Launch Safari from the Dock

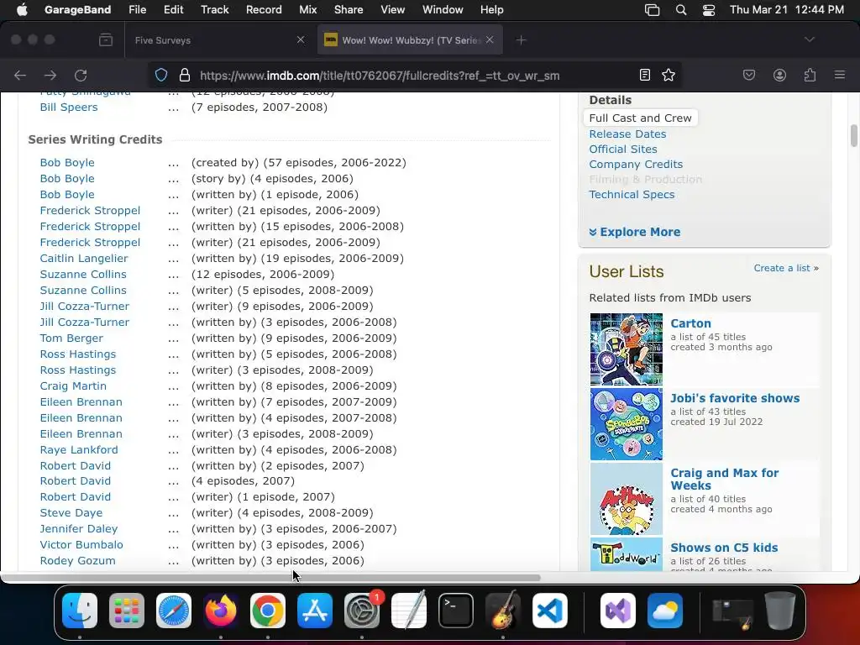click(174, 611)
